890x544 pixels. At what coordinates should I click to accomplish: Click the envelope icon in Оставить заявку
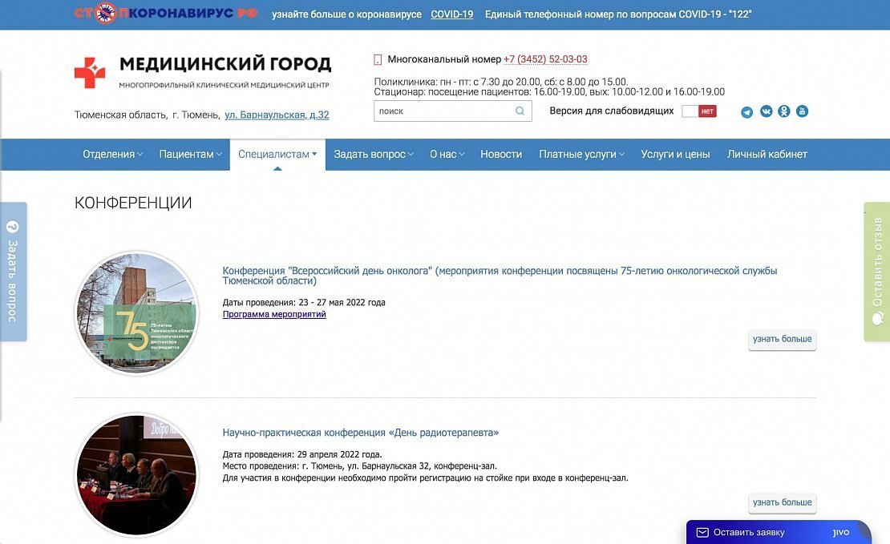pyautogui.click(x=702, y=533)
